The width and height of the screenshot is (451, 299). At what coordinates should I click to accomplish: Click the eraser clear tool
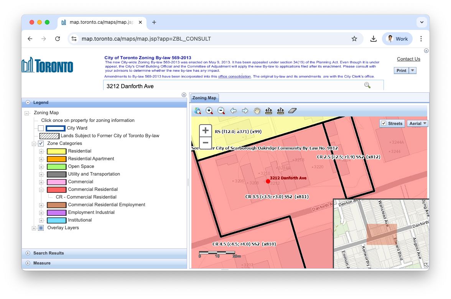tap(292, 111)
